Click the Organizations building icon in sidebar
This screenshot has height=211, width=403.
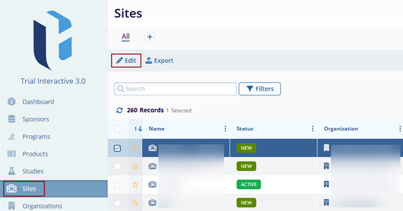coord(12,206)
